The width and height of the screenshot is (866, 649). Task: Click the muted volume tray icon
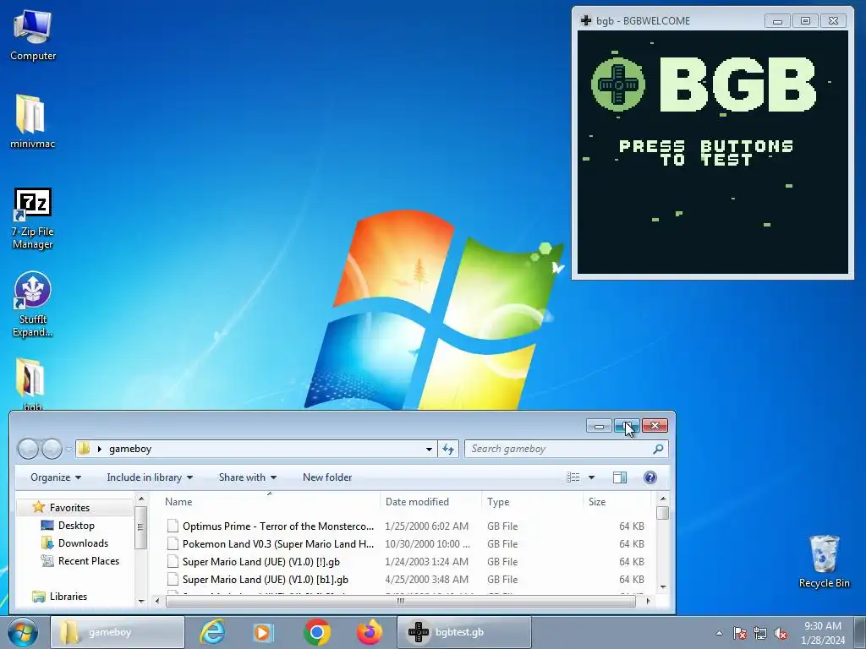tap(781, 633)
